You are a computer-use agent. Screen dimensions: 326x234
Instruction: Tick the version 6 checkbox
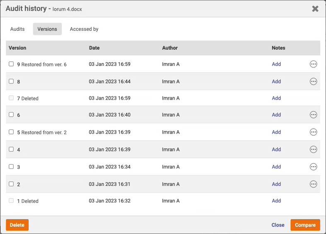coord(11,115)
